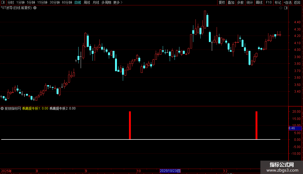Select the 日线 daily period
303x174 pixels.
tap(78, 2)
